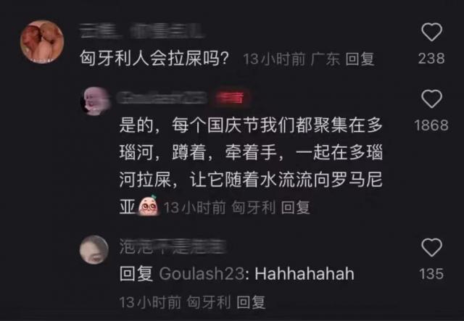Viewport: 464px width, 321px height.
Task: Tap the 135 like count
Action: [431, 274]
